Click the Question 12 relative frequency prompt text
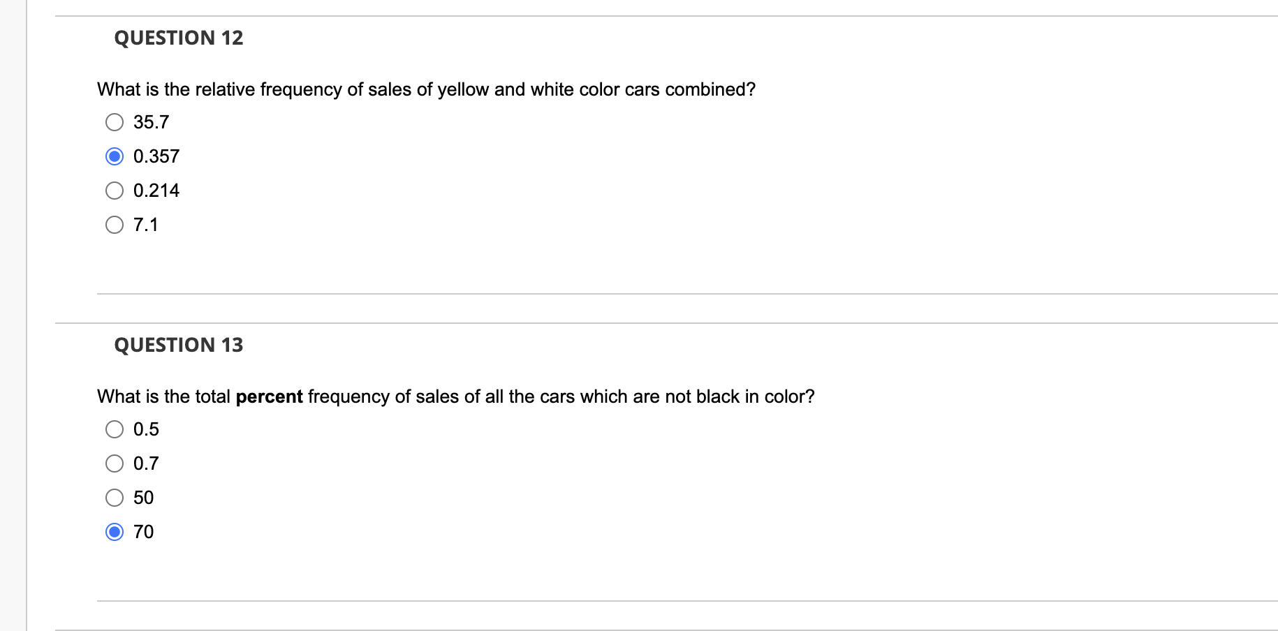The width and height of the screenshot is (1278, 631). (x=425, y=89)
